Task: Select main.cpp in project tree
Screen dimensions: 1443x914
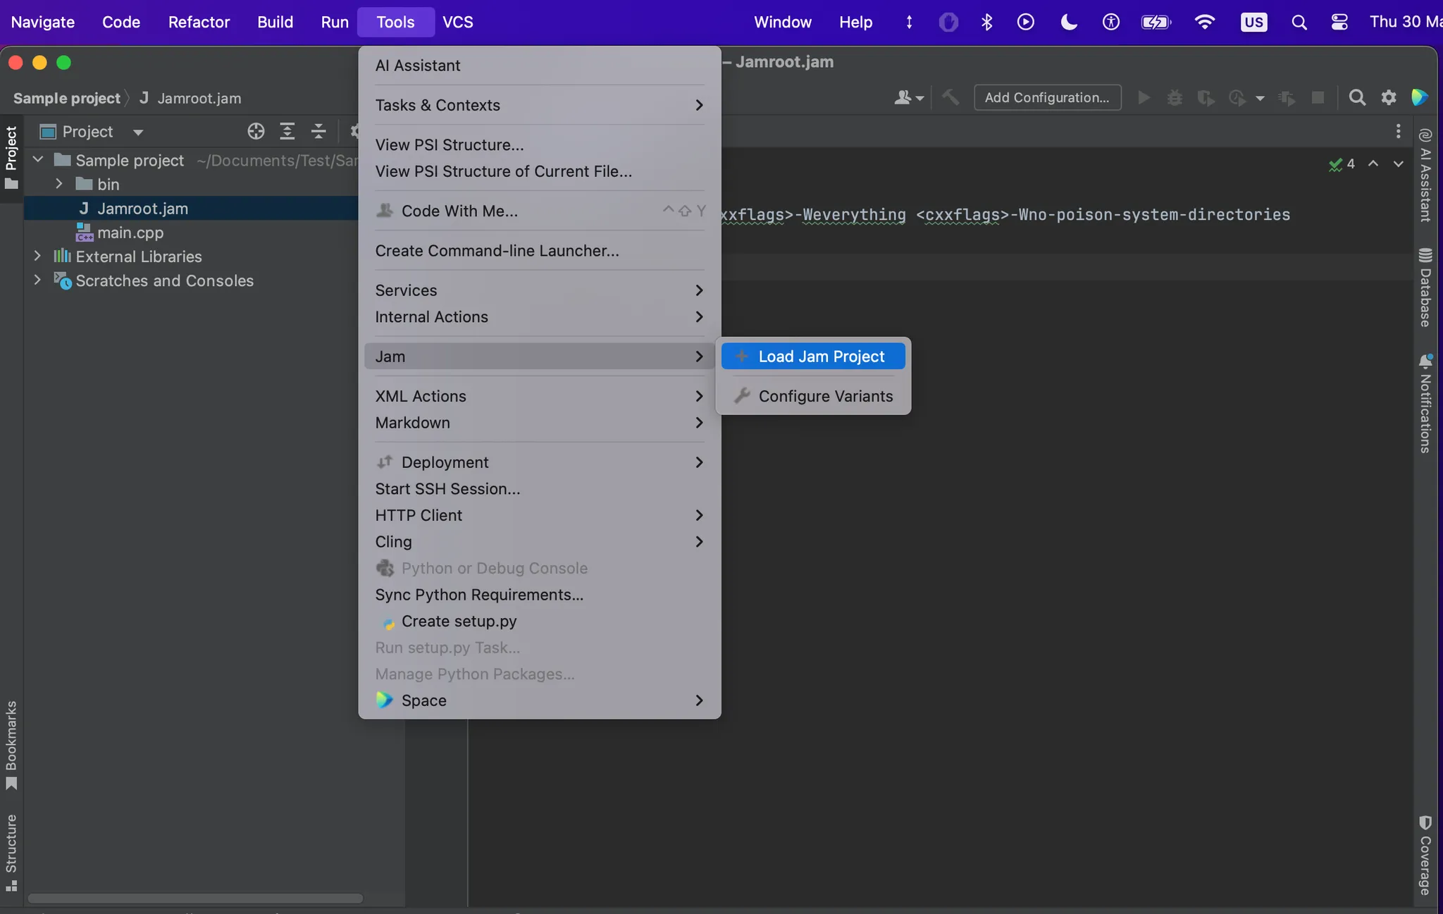Action: point(130,233)
